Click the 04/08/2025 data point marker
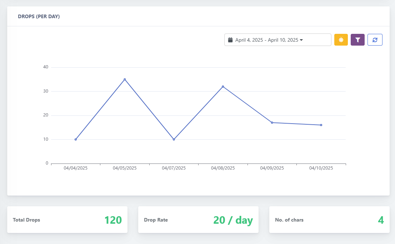 [x=223, y=87]
